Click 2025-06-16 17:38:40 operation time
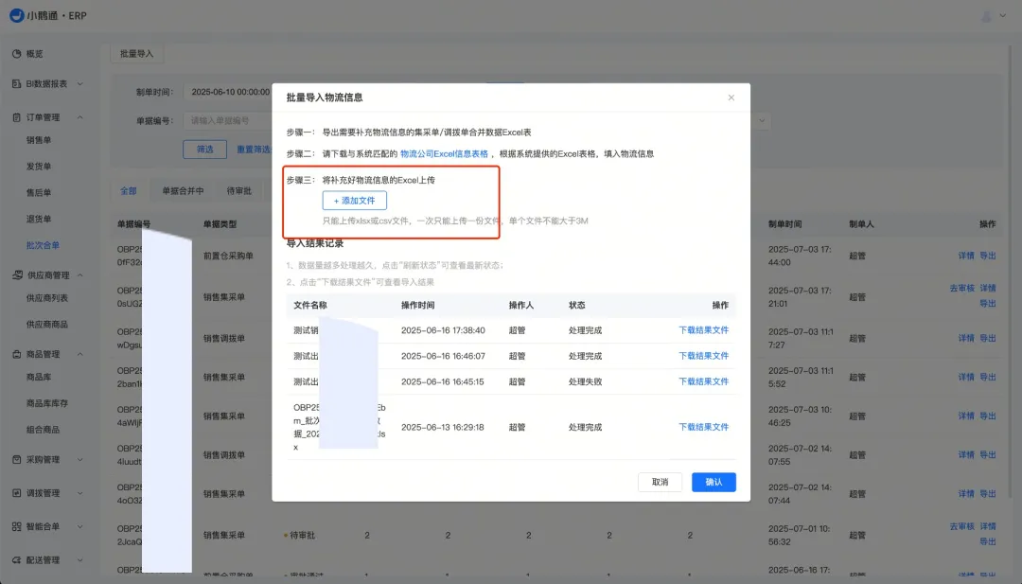1022x584 pixels. click(443, 330)
